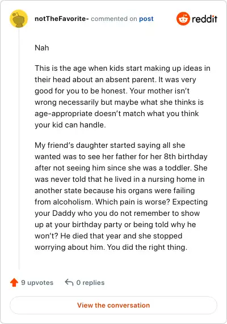Upvote with the orange arrow icon
The width and height of the screenshot is (227, 324).
pos(14,283)
